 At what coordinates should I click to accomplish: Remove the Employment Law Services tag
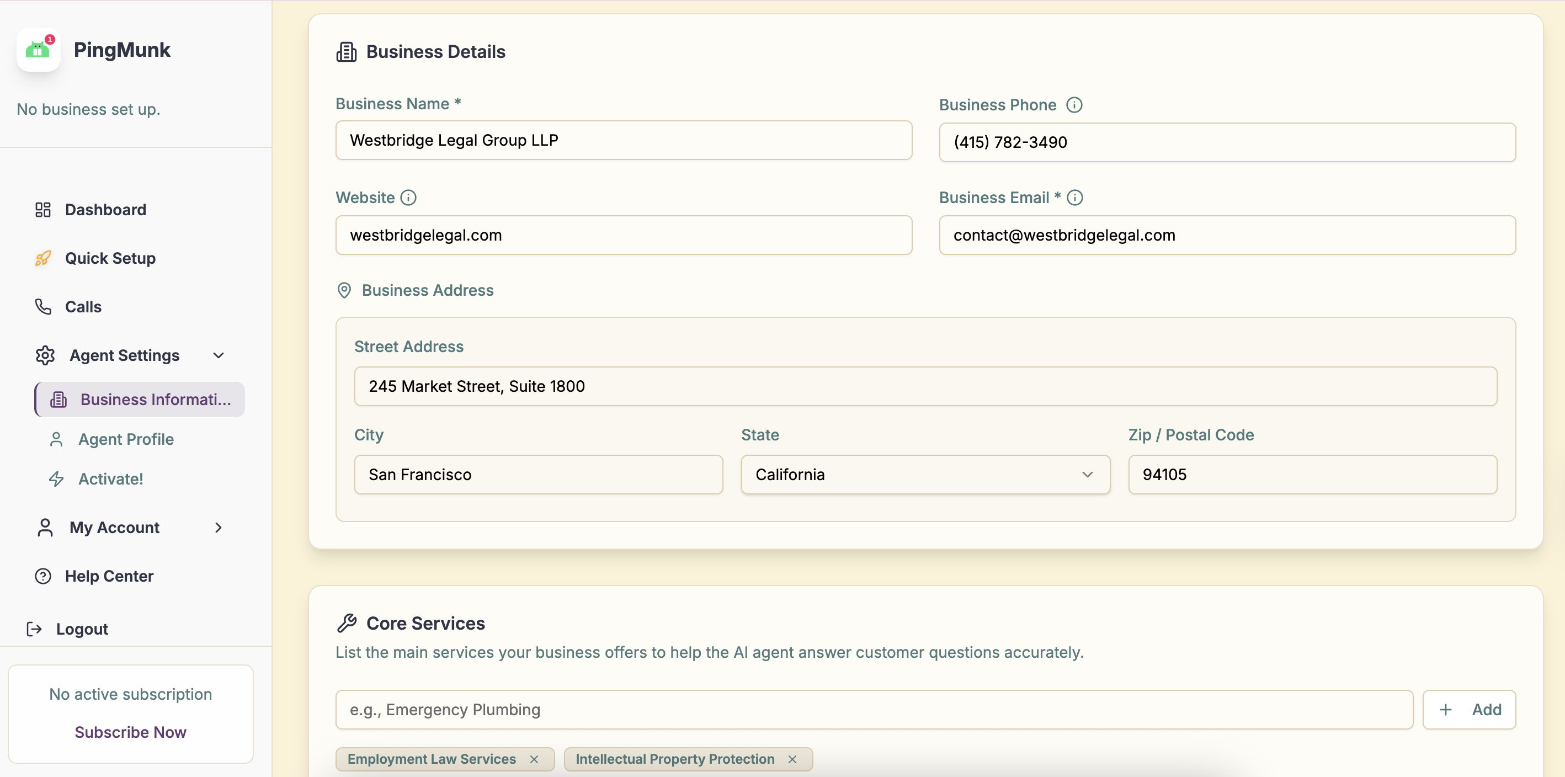pos(534,759)
